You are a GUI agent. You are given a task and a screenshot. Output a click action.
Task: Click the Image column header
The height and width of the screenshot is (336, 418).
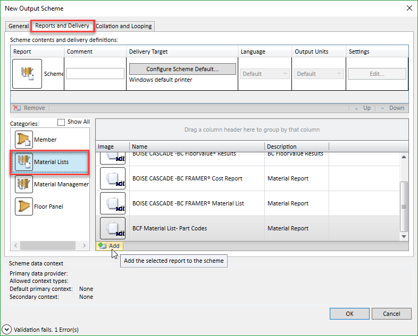[113, 147]
